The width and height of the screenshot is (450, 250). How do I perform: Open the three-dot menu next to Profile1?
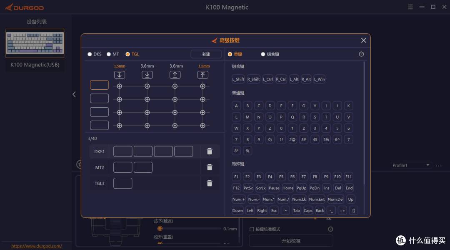pyautogui.click(x=438, y=166)
